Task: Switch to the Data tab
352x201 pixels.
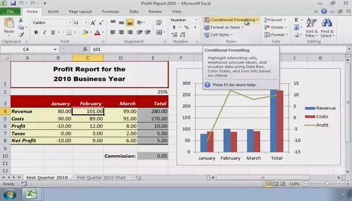Action: (x=134, y=12)
